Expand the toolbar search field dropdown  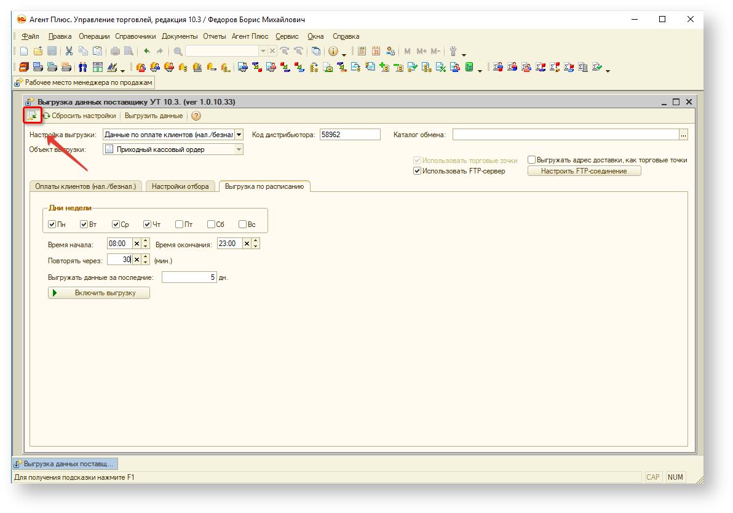pyautogui.click(x=263, y=51)
